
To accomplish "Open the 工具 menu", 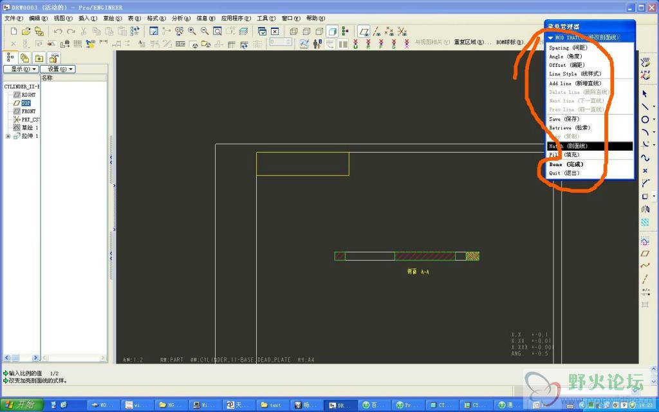I will click(x=266, y=19).
